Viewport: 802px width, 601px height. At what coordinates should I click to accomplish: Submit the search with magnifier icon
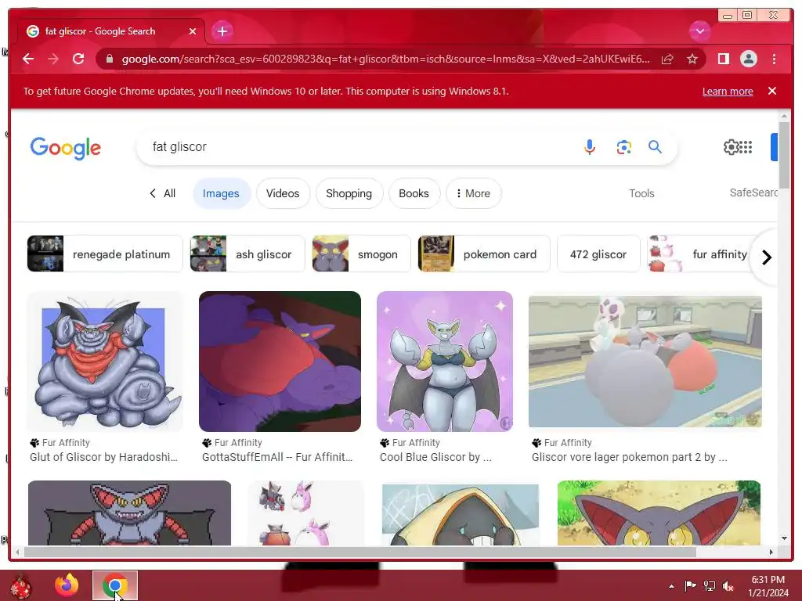(x=656, y=147)
